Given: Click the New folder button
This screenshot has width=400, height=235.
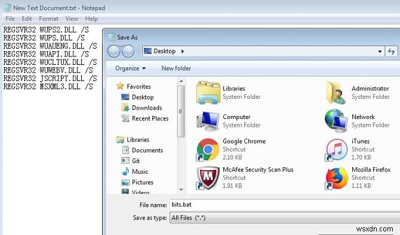Looking at the screenshot, I should pyautogui.click(x=176, y=68).
